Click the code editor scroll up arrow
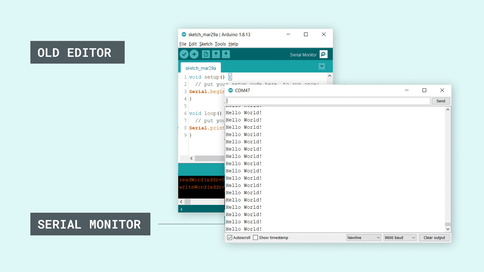484x272 pixels. click(x=330, y=76)
